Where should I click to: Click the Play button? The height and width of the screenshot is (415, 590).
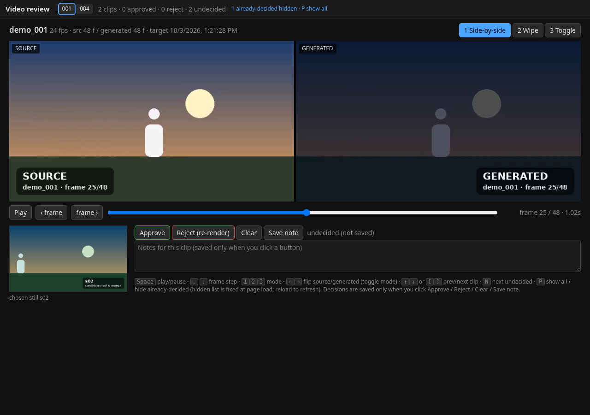click(21, 213)
